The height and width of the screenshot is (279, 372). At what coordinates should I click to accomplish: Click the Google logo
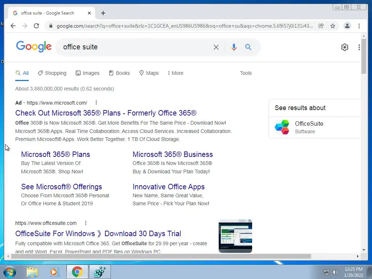[34, 46]
